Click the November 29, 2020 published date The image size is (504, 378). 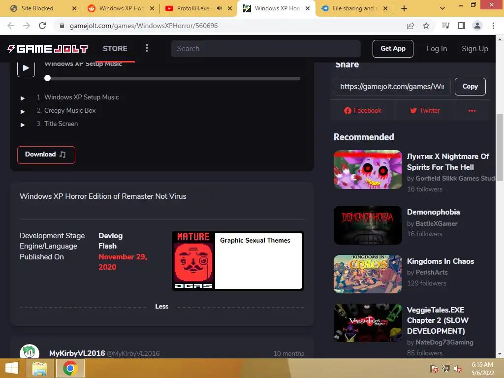(123, 262)
